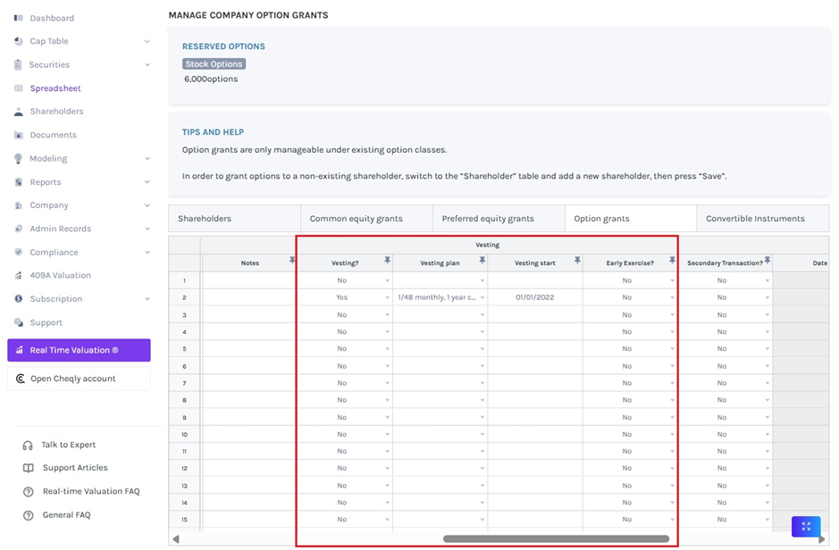Click the horizontal table scrollbar
The width and height of the screenshot is (839, 550).
[556, 539]
